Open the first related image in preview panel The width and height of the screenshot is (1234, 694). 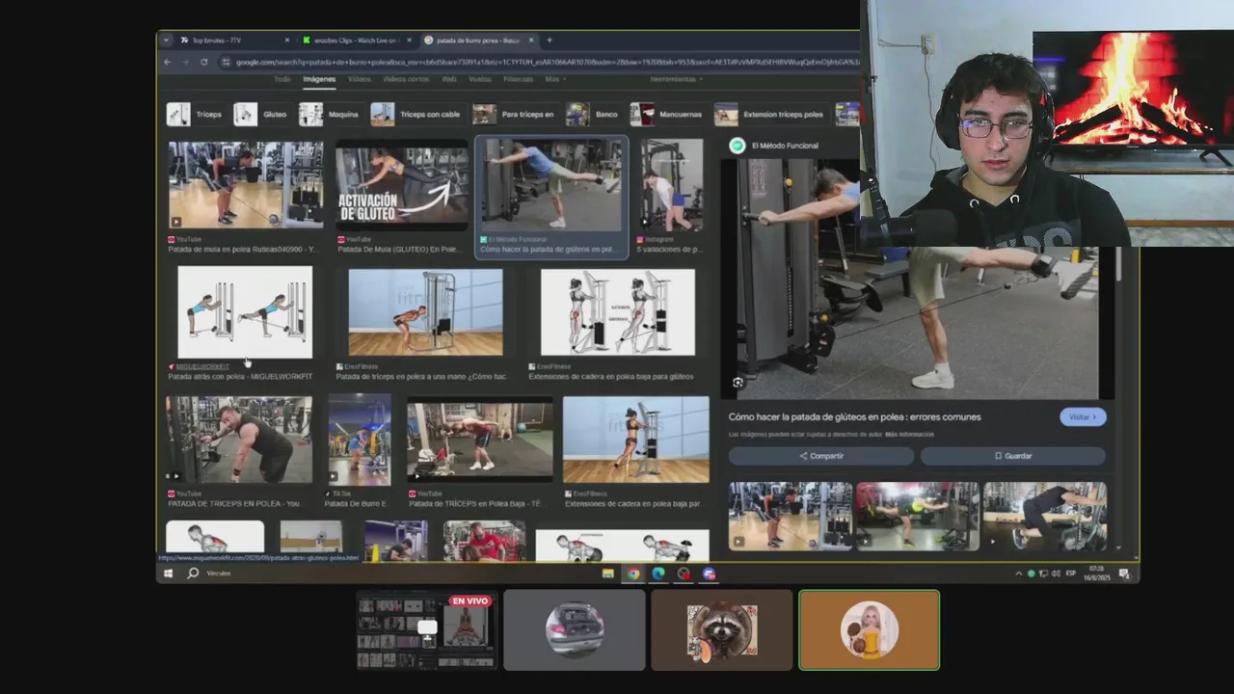[790, 517]
